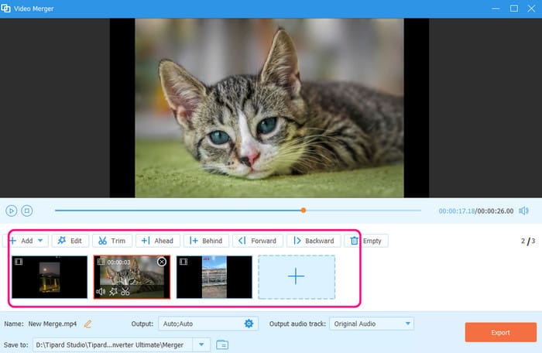The width and height of the screenshot is (542, 353).
Task: Expand the Add dropdown arrow
Action: (40, 241)
